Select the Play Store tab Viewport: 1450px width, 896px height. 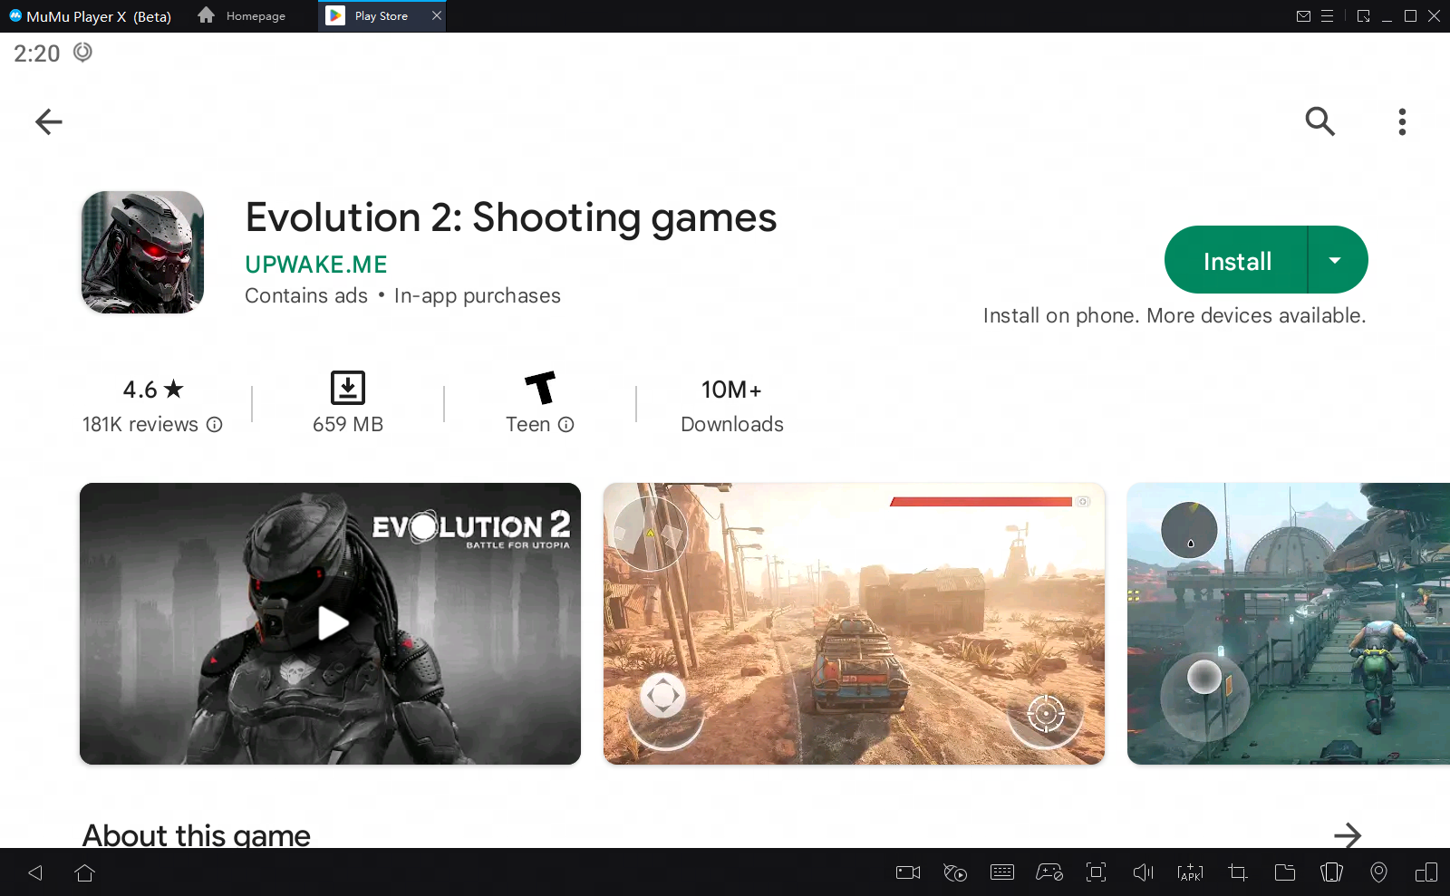(374, 15)
